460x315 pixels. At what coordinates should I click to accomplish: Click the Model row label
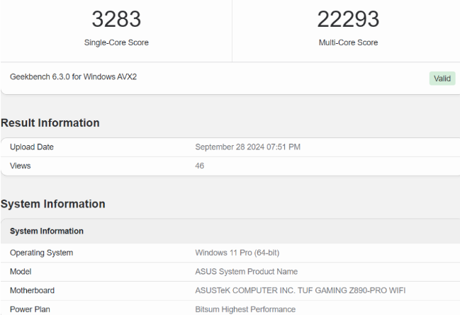(21, 272)
